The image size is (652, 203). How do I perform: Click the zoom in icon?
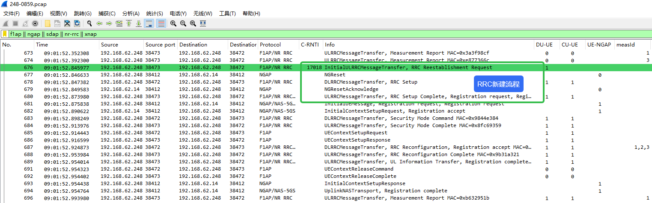[x=173, y=23]
